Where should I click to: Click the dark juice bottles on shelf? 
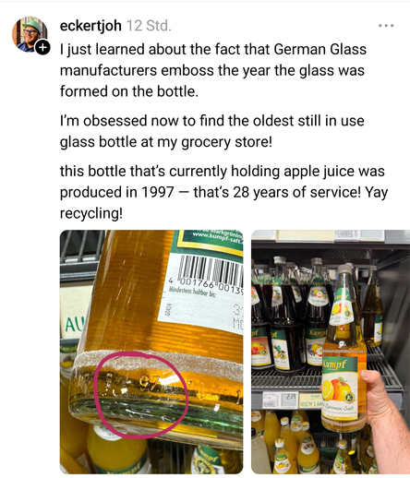tap(288, 312)
